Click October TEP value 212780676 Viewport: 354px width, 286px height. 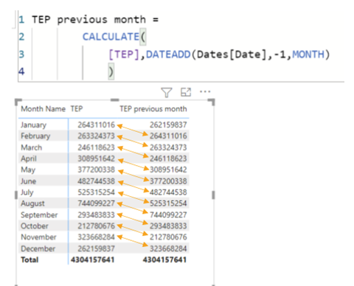96,226
